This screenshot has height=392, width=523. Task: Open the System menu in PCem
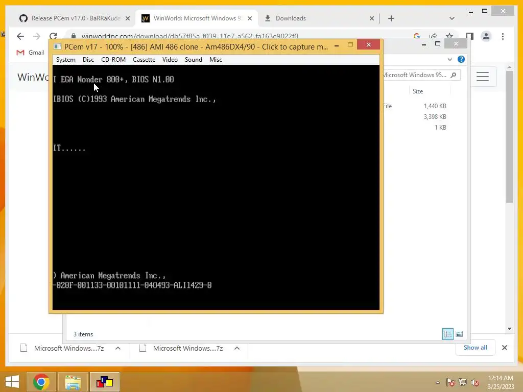(66, 60)
